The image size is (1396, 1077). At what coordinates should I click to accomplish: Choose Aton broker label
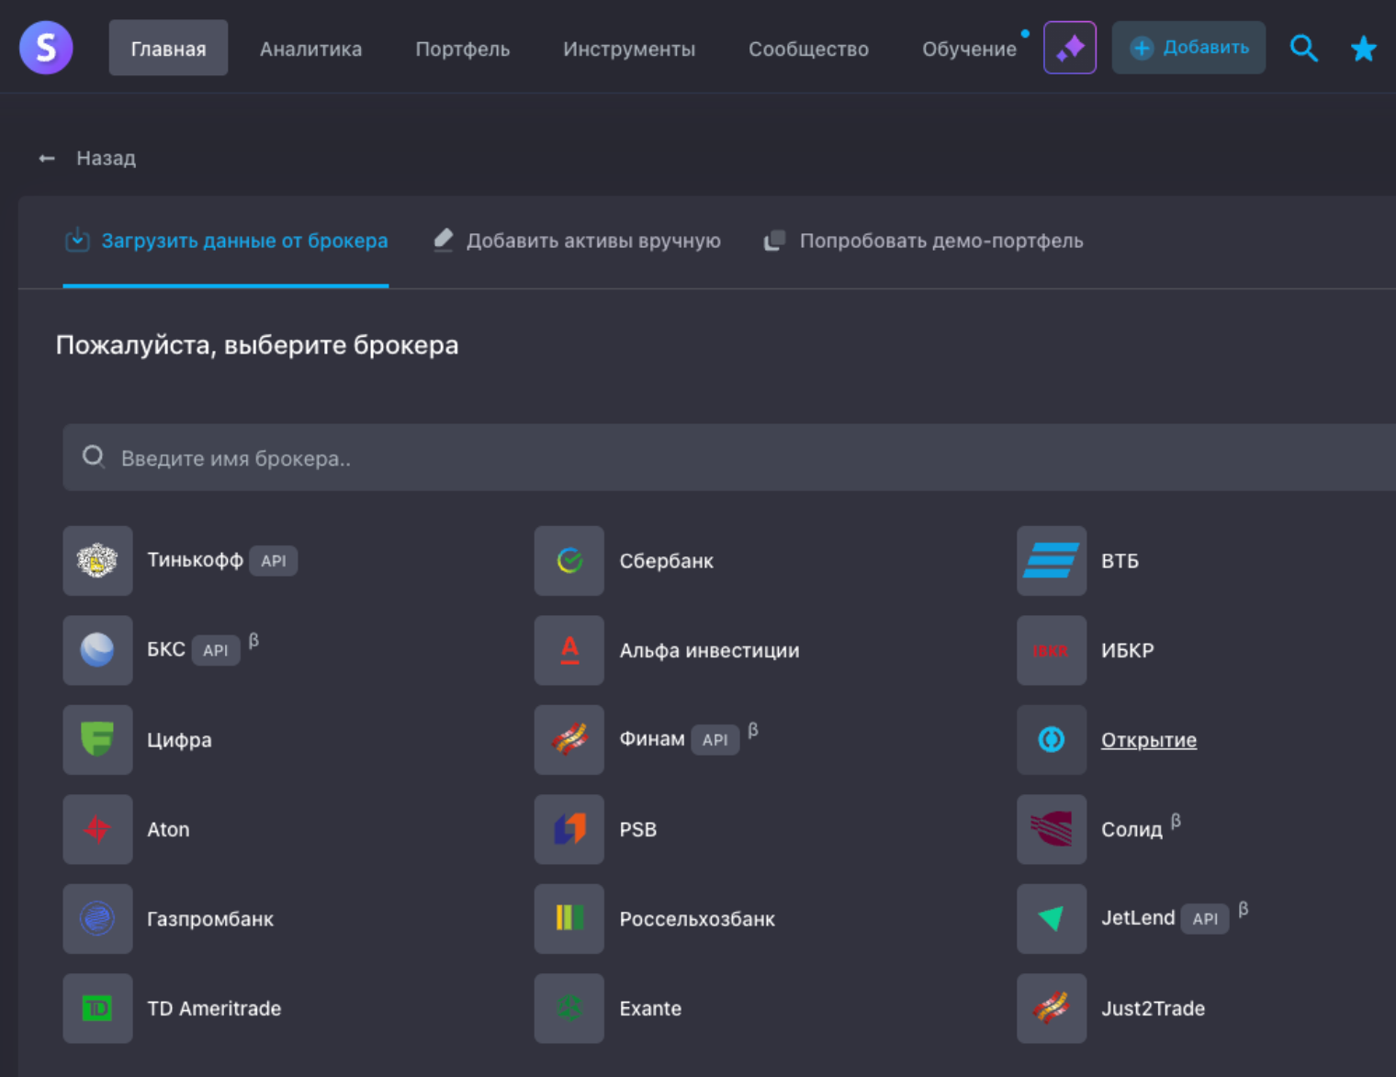click(168, 829)
